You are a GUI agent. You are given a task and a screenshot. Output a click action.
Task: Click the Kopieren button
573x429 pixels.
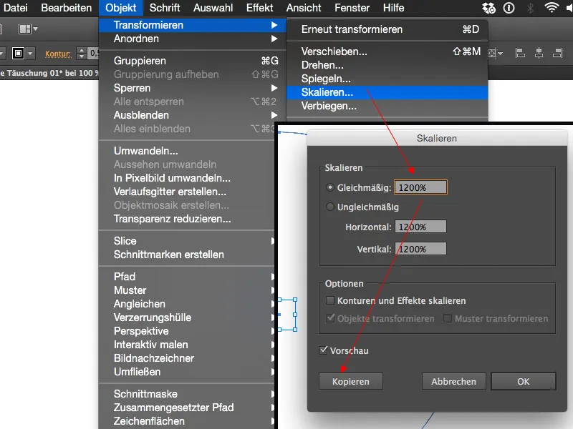(351, 381)
